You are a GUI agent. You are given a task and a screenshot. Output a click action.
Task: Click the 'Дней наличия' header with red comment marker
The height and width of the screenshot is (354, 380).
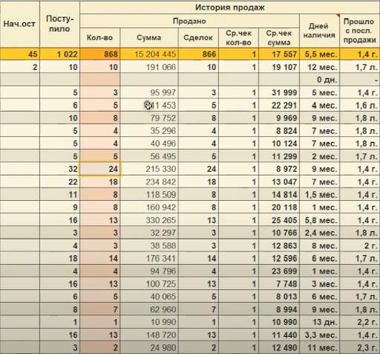click(319, 30)
